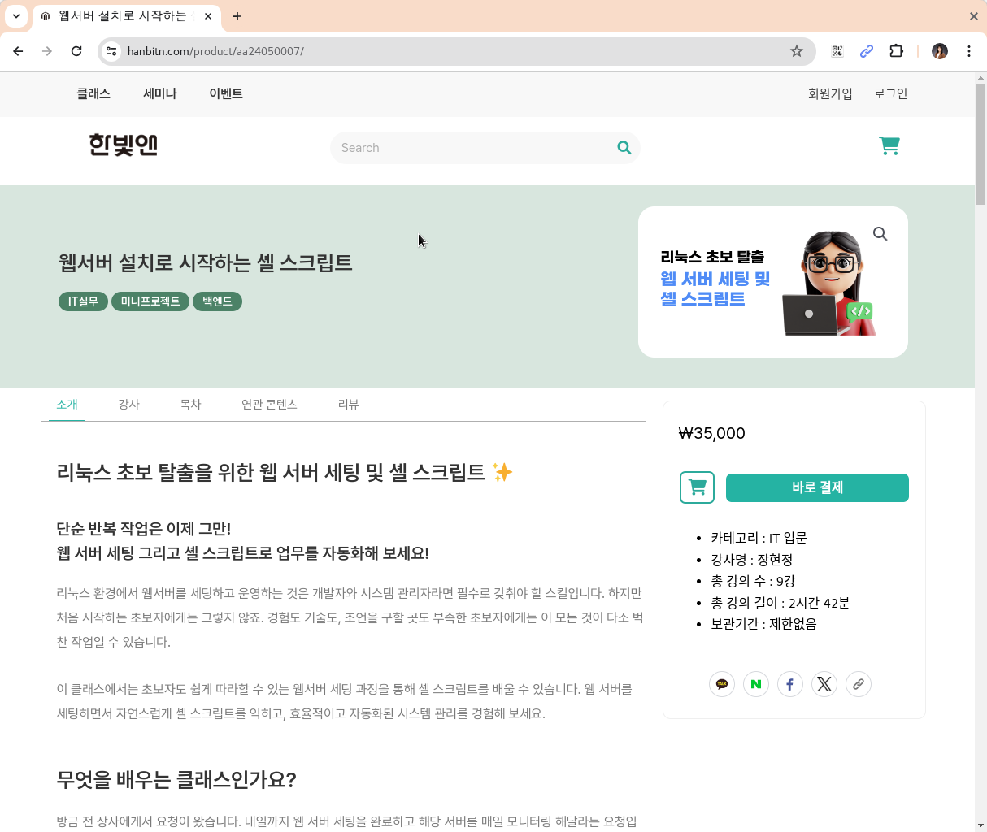
Task: Click the link extension icon in toolbar
Action: [x=867, y=51]
